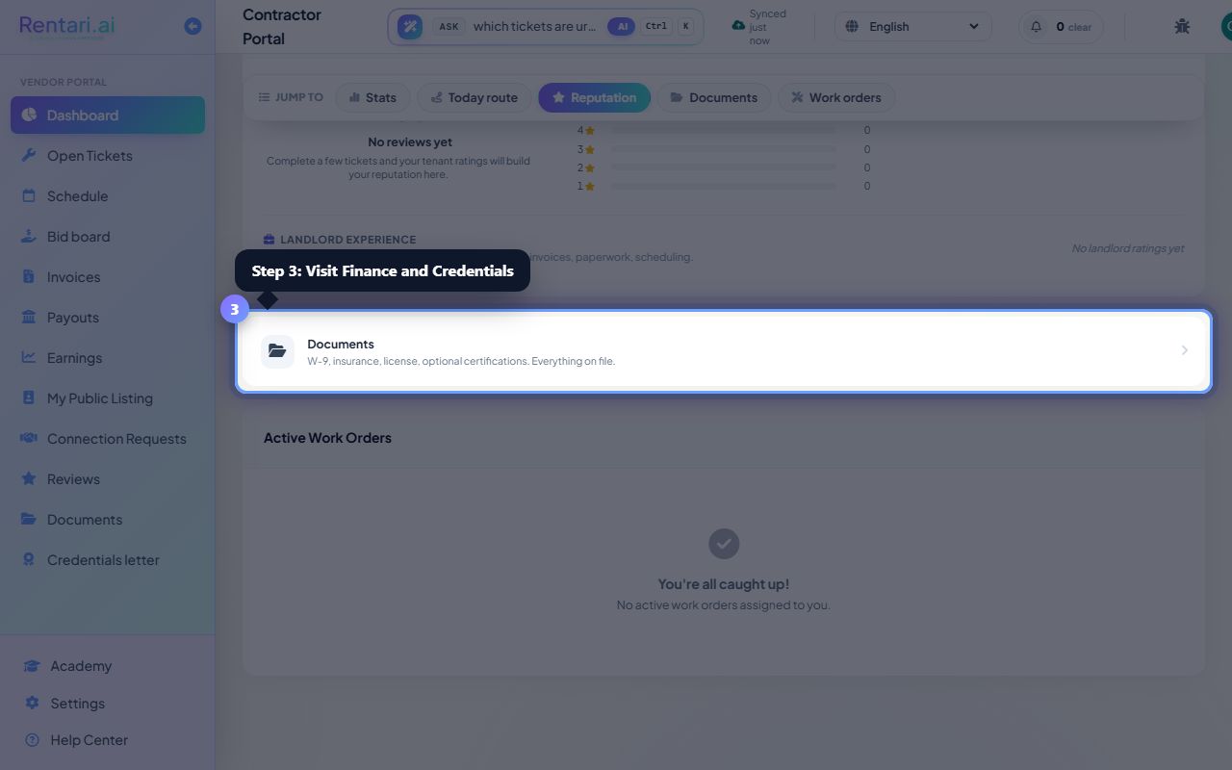This screenshot has height=770, width=1232.
Task: Open the Schedule section
Action: pyautogui.click(x=108, y=195)
